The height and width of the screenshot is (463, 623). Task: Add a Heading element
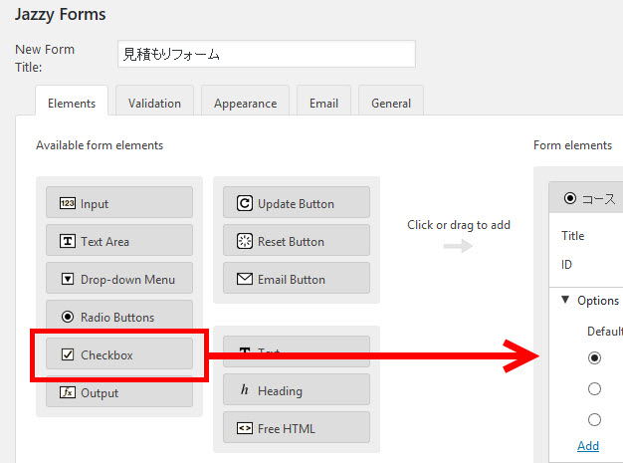(297, 389)
